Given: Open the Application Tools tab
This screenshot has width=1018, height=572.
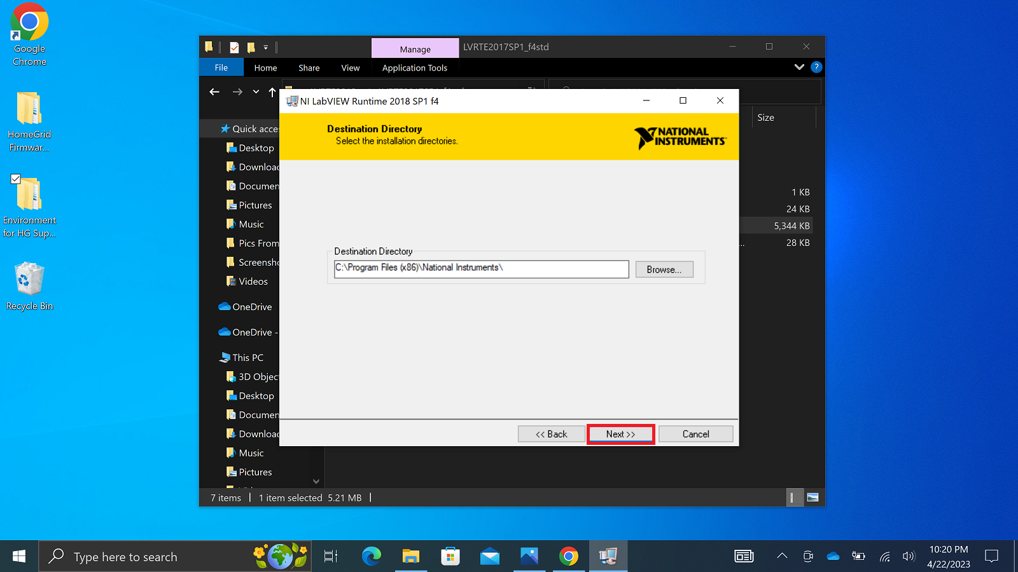Looking at the screenshot, I should (x=415, y=67).
